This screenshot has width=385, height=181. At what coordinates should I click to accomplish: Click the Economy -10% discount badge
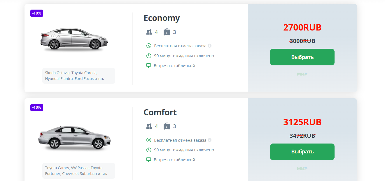37,13
